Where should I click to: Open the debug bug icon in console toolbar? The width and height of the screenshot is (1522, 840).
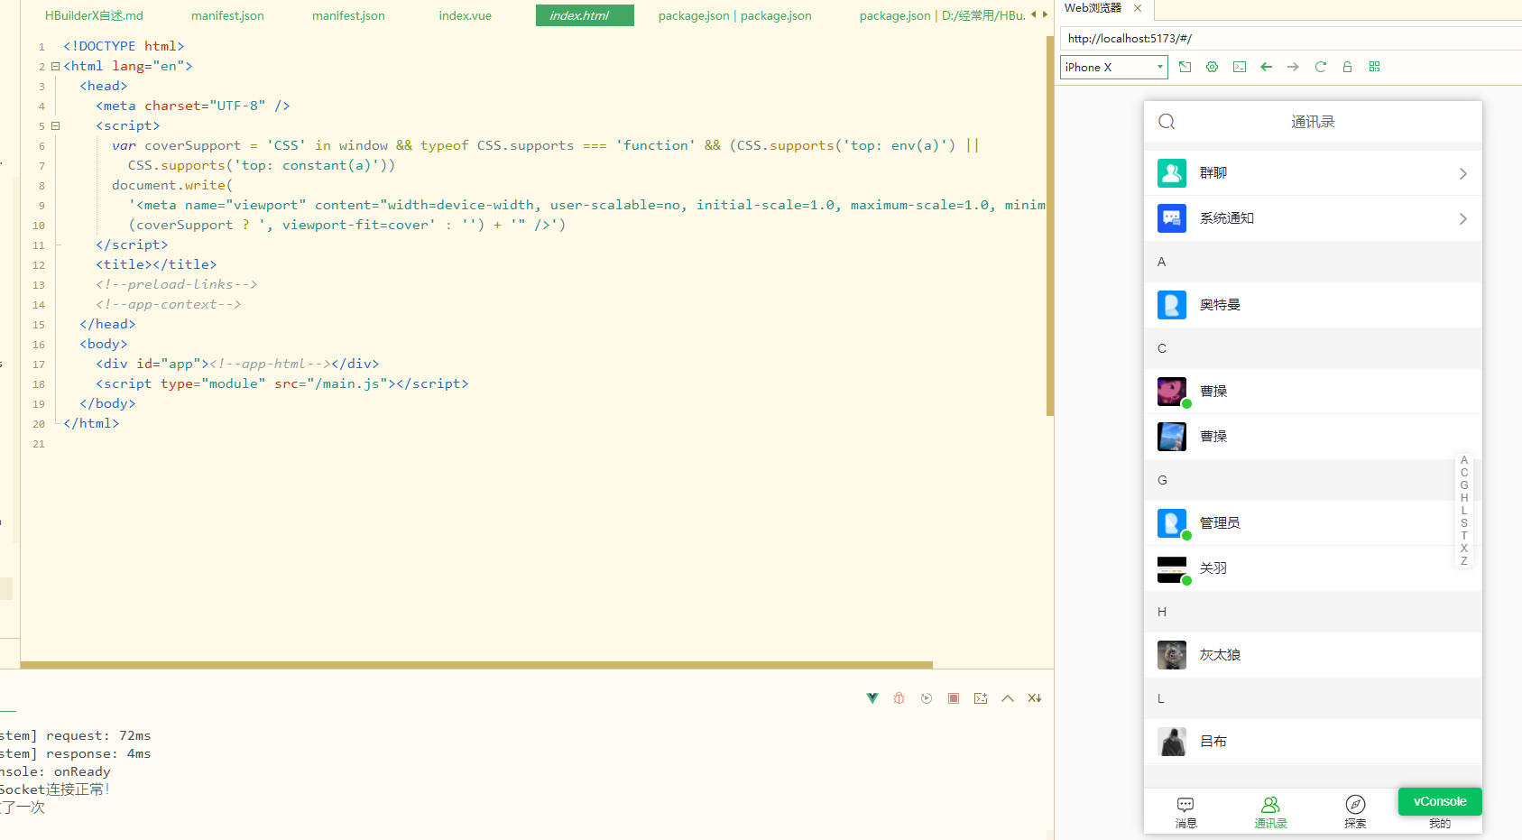coord(899,698)
